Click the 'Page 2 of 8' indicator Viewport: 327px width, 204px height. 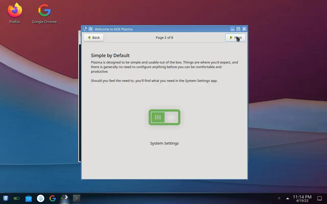click(165, 37)
